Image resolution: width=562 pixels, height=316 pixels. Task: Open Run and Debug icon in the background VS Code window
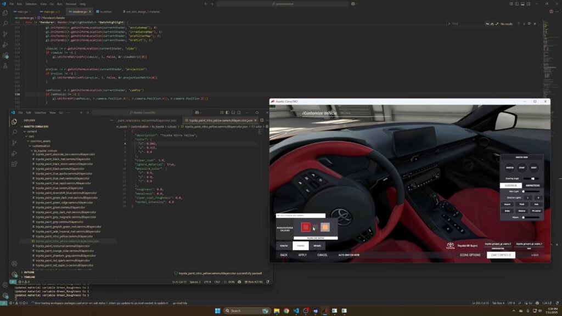(5, 45)
